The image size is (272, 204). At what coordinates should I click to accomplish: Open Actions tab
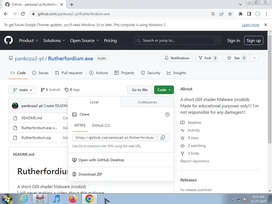point(99,73)
